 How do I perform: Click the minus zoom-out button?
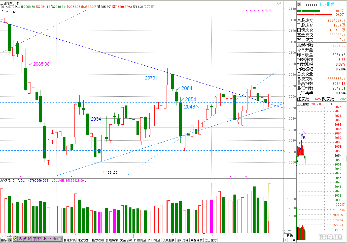coord(290,240)
